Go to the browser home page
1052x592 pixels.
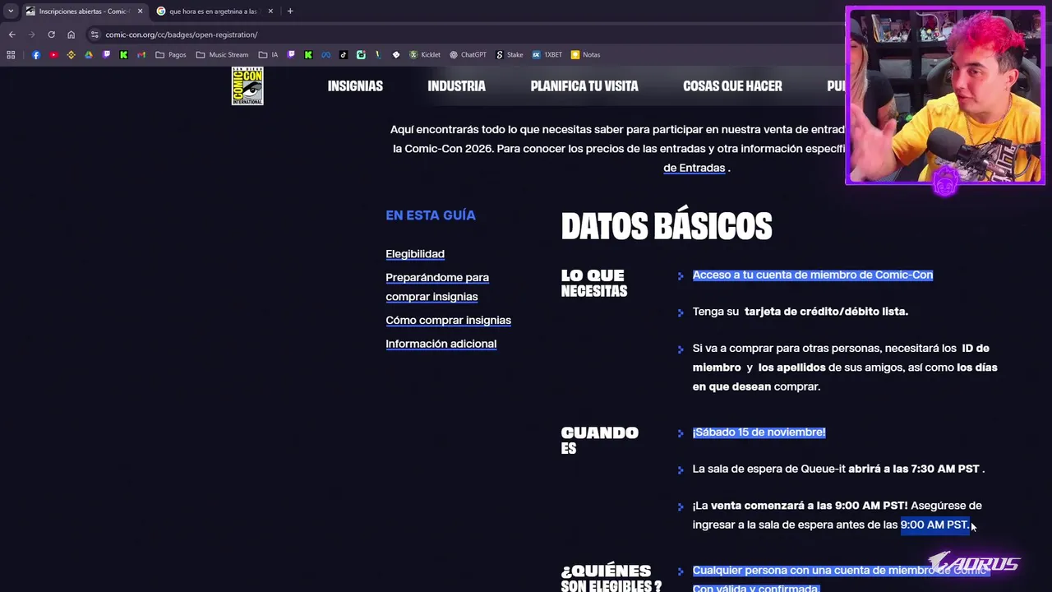coord(71,35)
